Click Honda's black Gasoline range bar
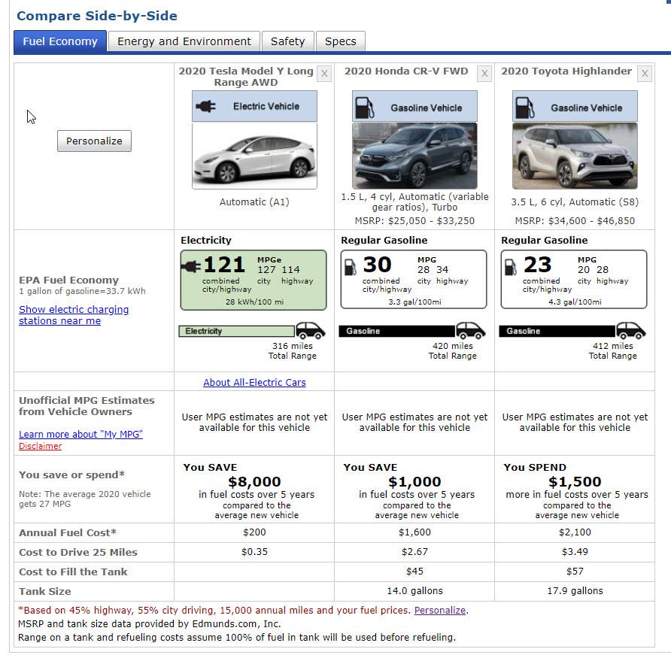 coord(396,331)
